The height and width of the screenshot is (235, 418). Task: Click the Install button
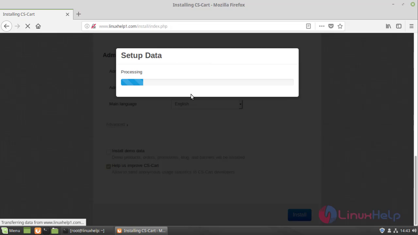pos(299,215)
